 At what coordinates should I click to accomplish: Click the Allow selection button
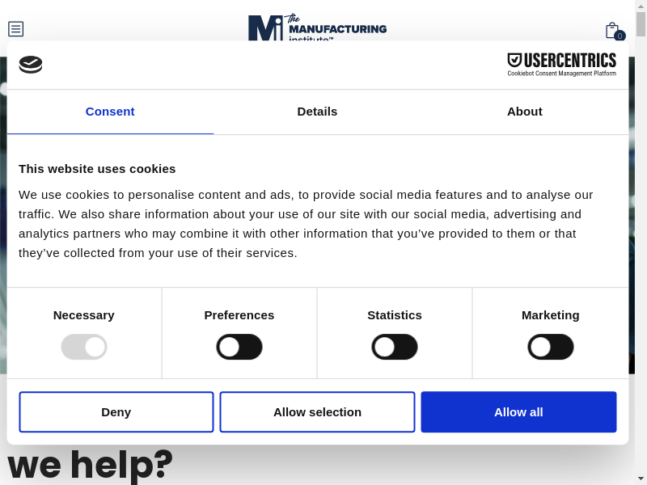(317, 412)
